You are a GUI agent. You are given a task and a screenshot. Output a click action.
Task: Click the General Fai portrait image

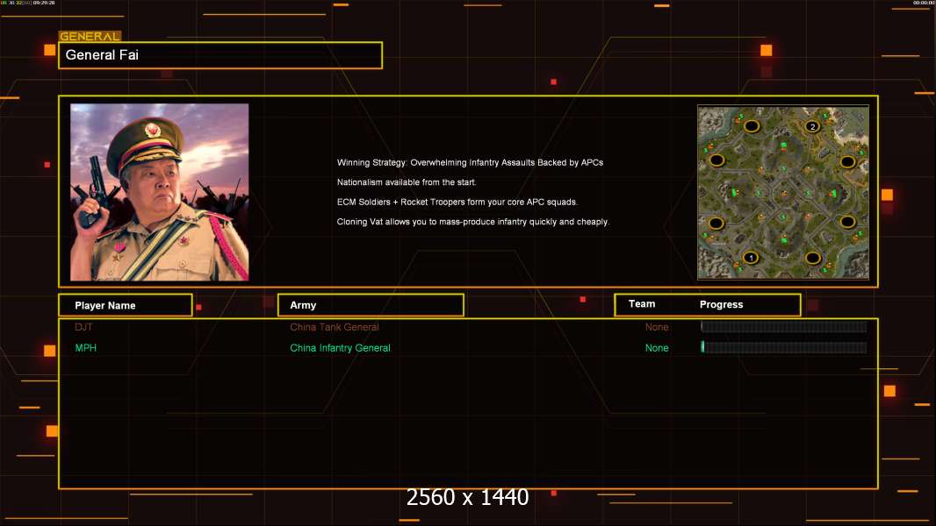(159, 192)
